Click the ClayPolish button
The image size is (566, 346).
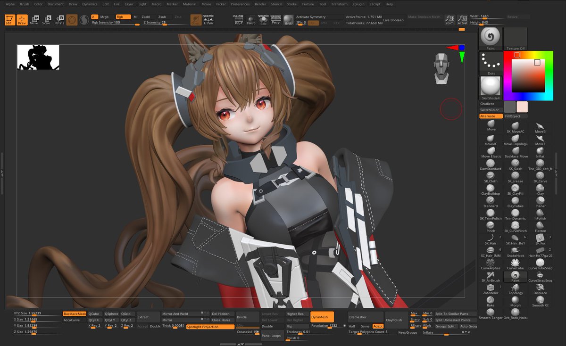tap(397, 320)
